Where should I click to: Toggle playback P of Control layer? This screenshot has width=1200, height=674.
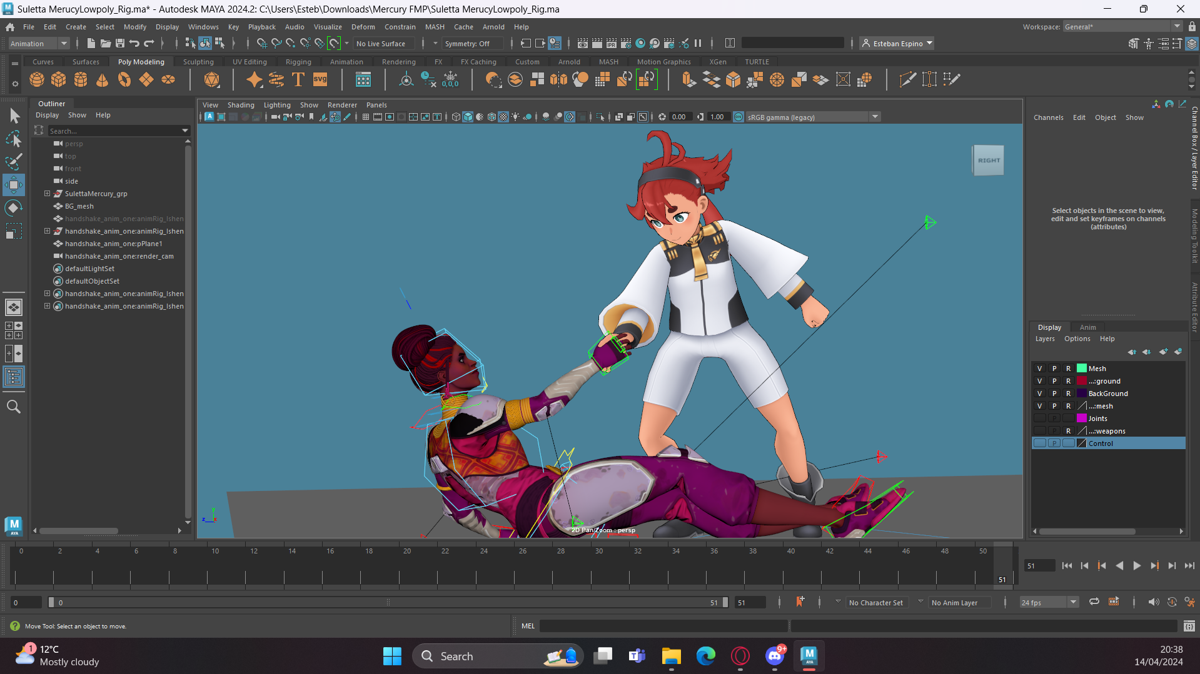click(1054, 444)
